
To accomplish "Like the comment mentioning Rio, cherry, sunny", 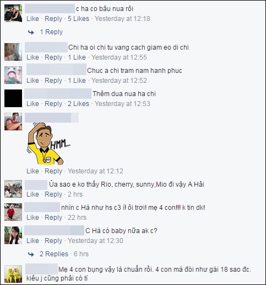I will coord(32,194).
